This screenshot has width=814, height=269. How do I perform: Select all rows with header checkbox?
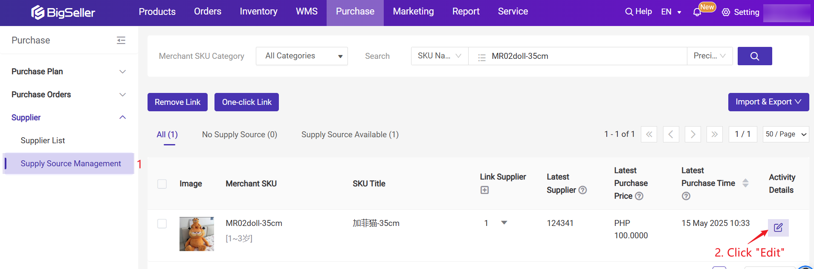click(x=162, y=184)
